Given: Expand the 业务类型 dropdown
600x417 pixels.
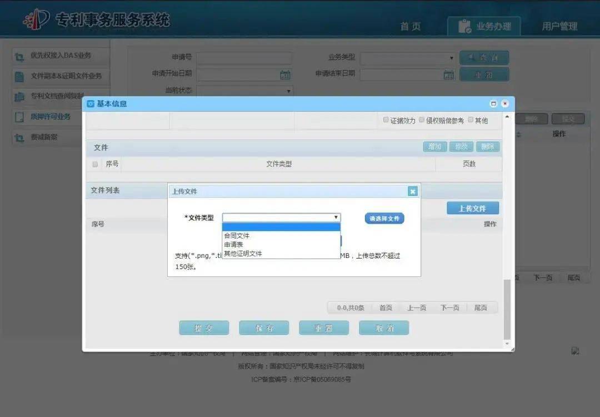Looking at the screenshot, I should (x=452, y=58).
